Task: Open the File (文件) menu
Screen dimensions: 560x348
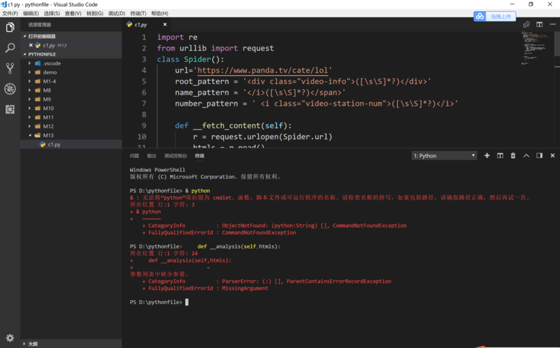Action: point(10,13)
